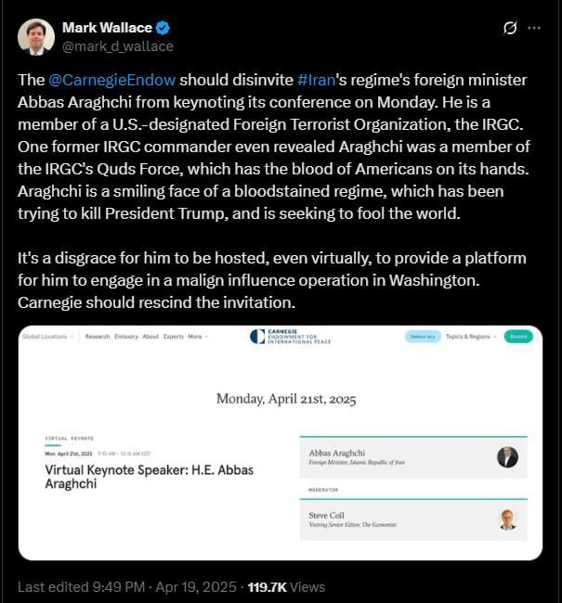
Task: Click the green Donate button
Action: (518, 337)
